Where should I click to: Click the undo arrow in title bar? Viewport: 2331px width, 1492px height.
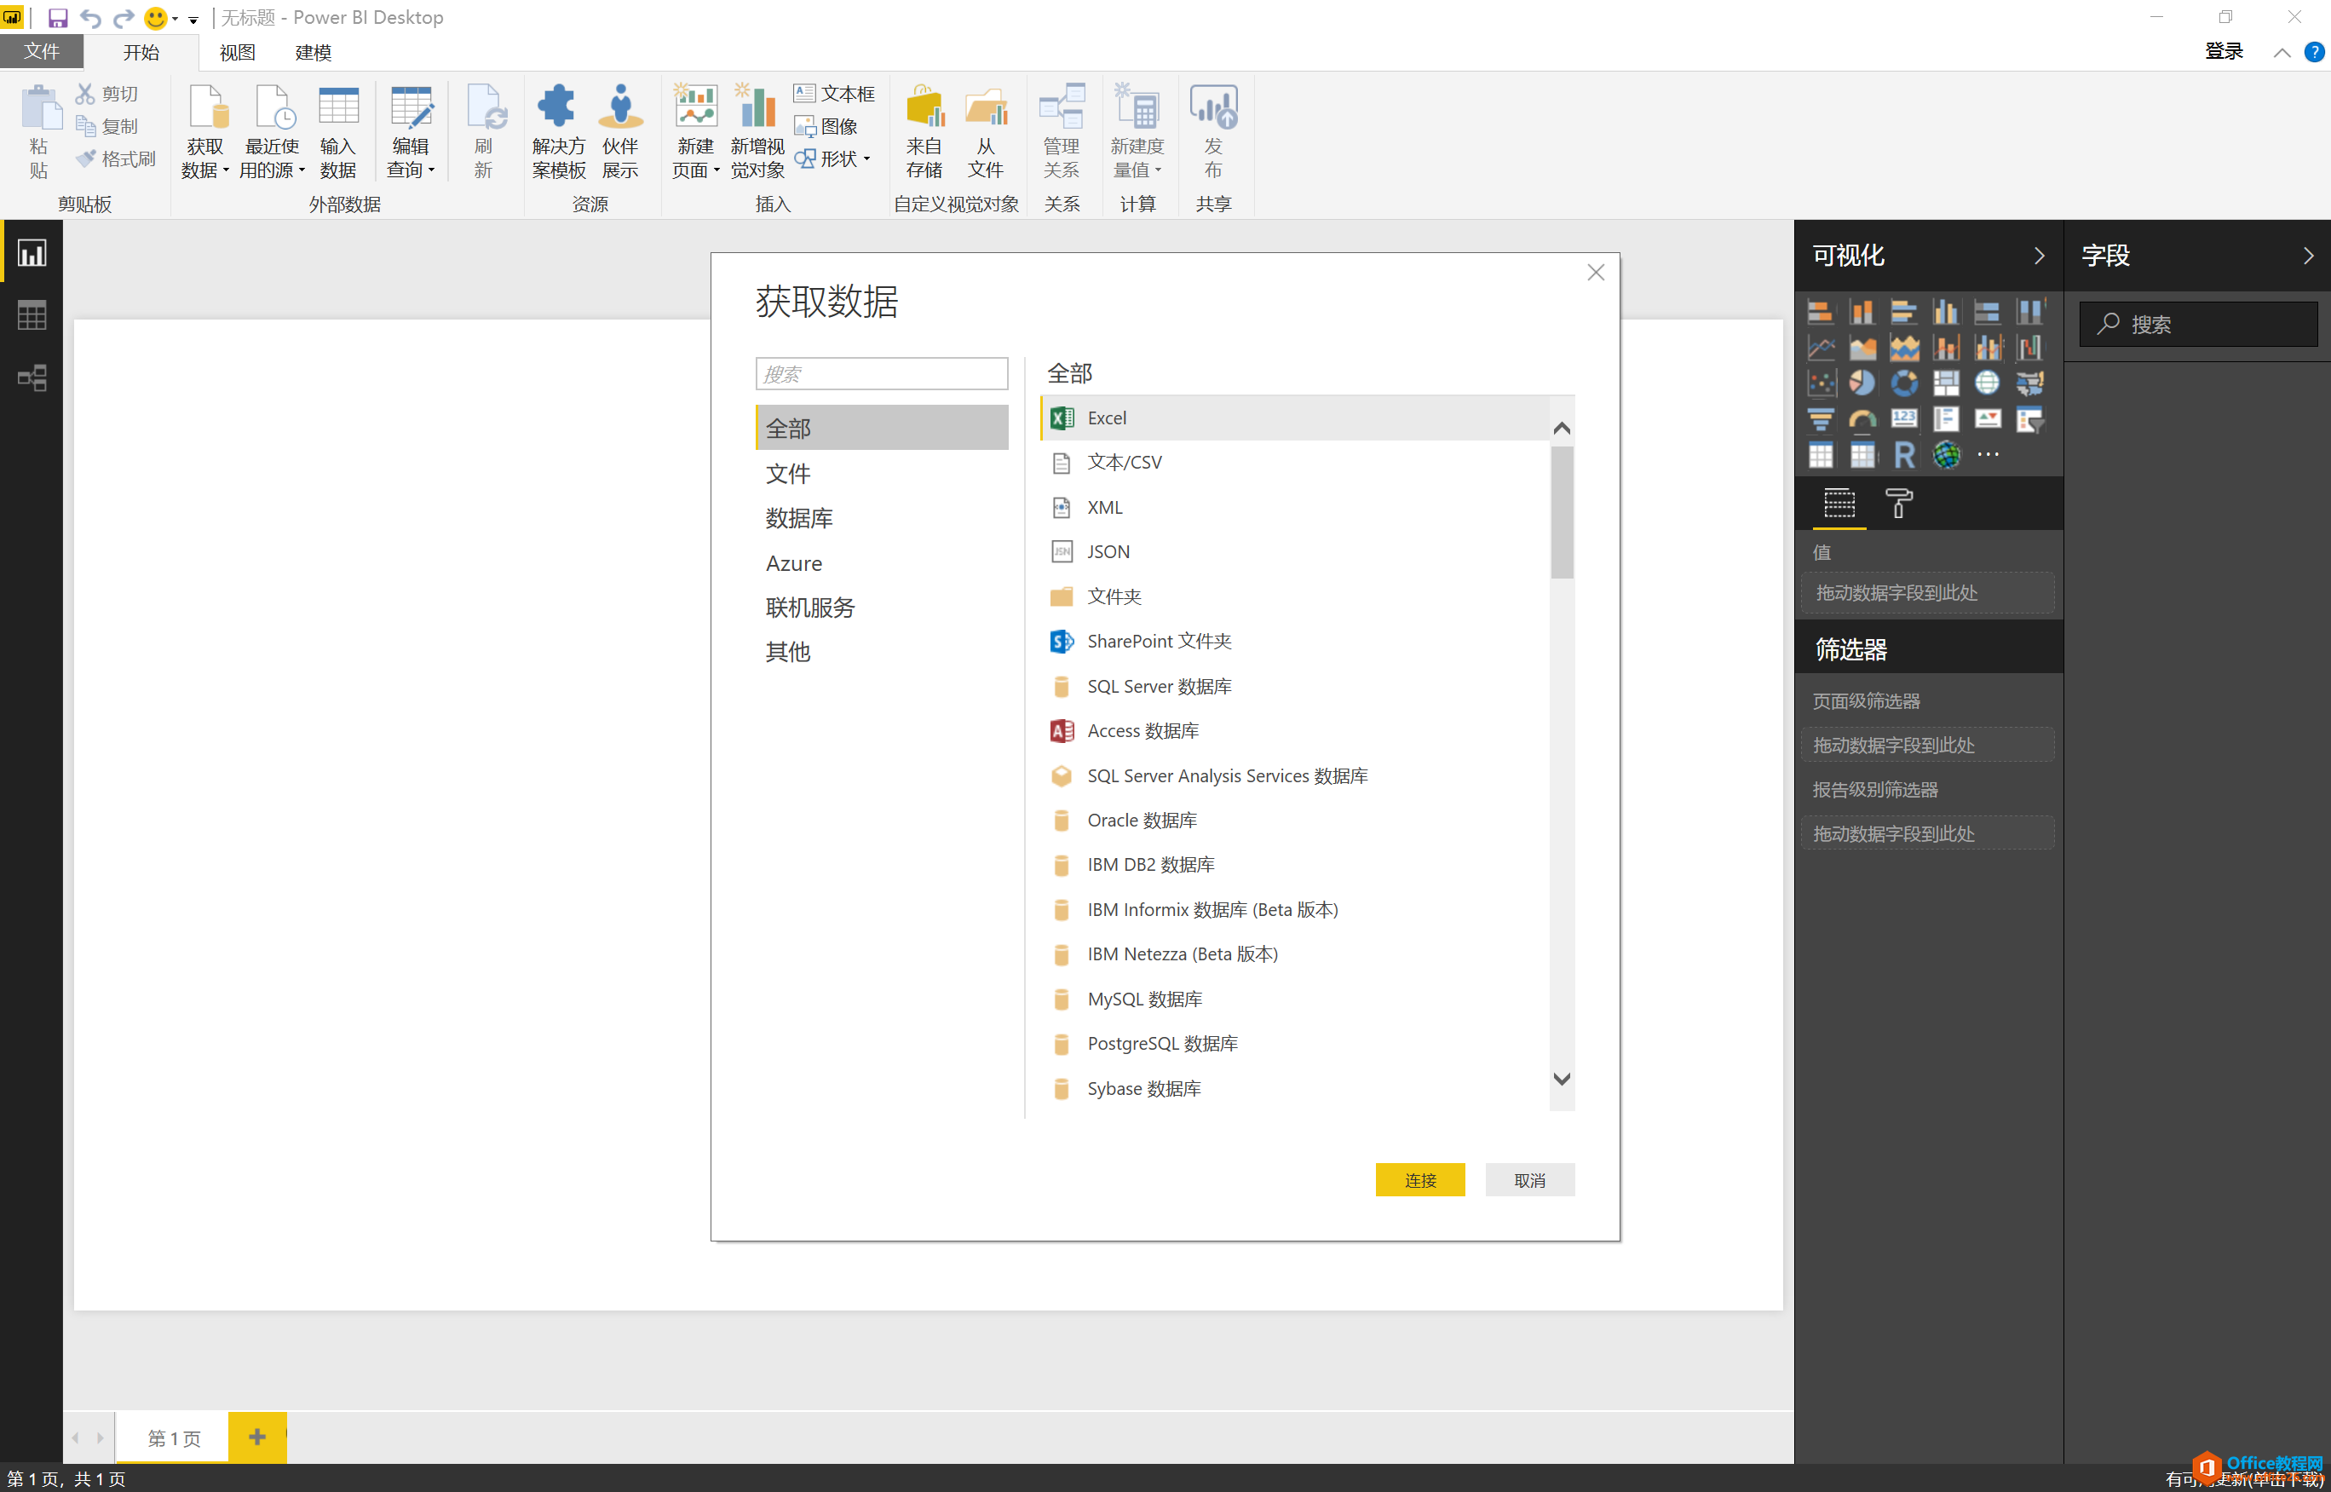(91, 17)
